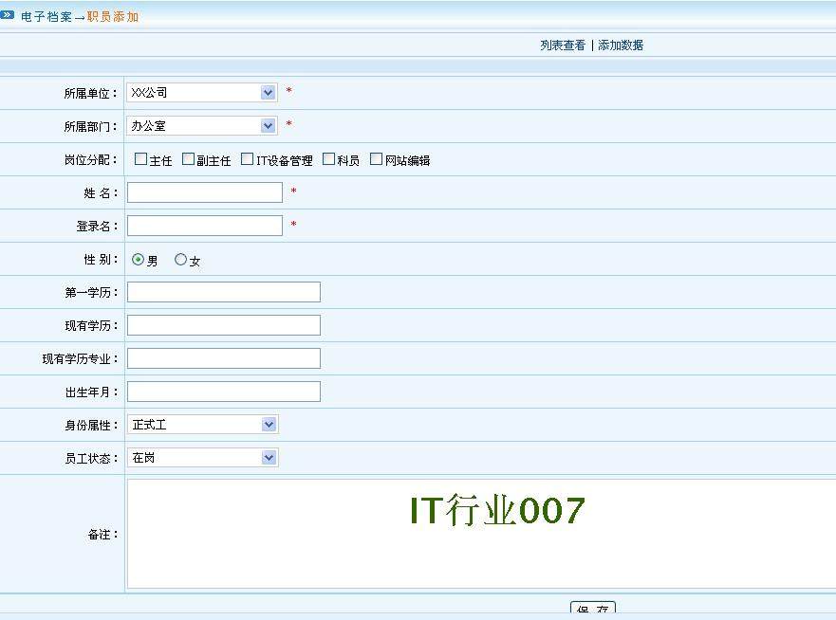Viewport: 836px width, 620px height.
Task: Click the double-arrow icon beside 电子档案
Action: coord(8,15)
